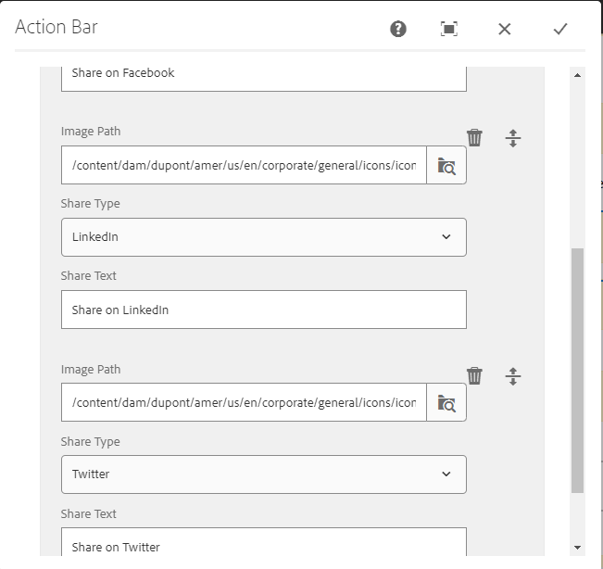Click reorder handle for LinkedIn item

tap(513, 138)
